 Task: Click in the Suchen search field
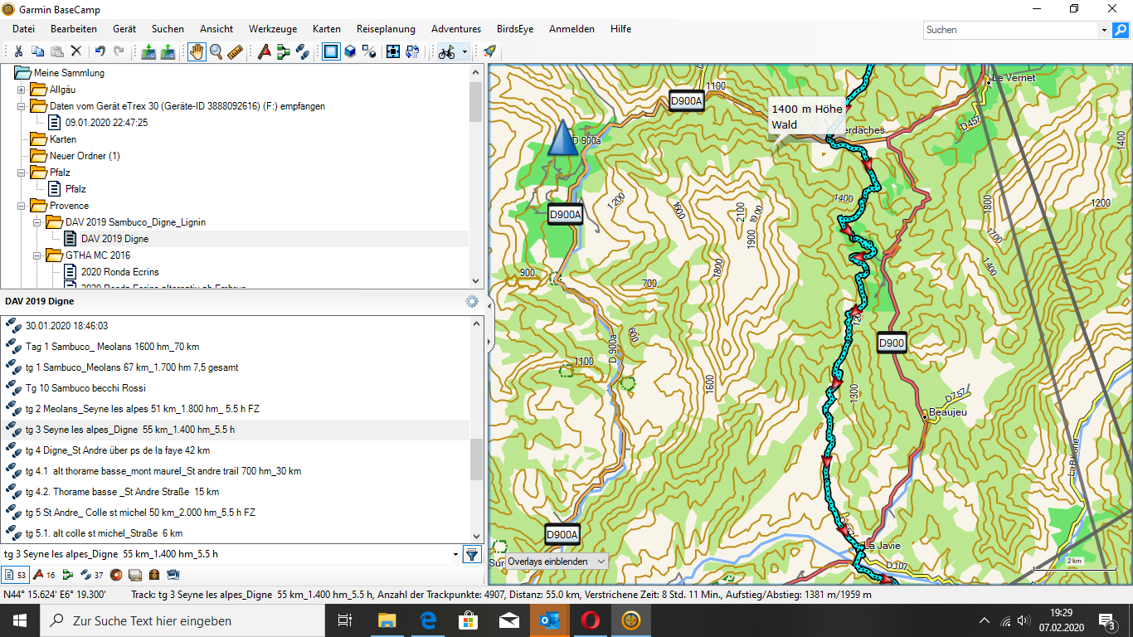[x=1011, y=30]
